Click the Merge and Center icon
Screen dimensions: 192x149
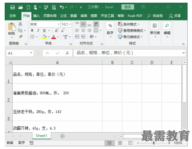tap(96, 30)
